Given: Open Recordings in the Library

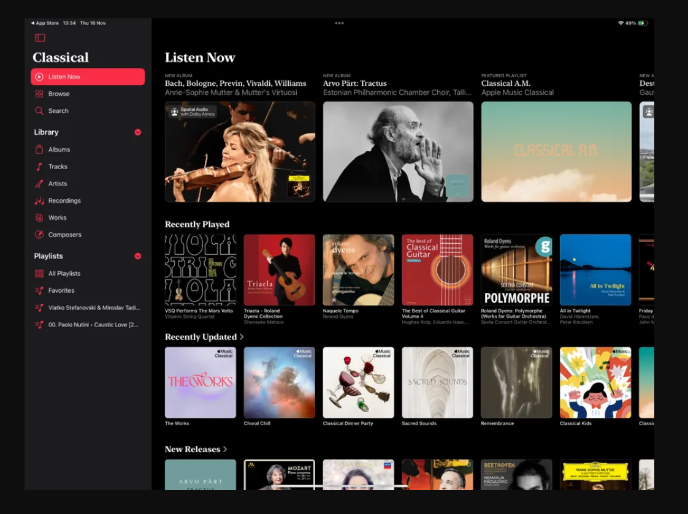Looking at the screenshot, I should pos(88,201).
